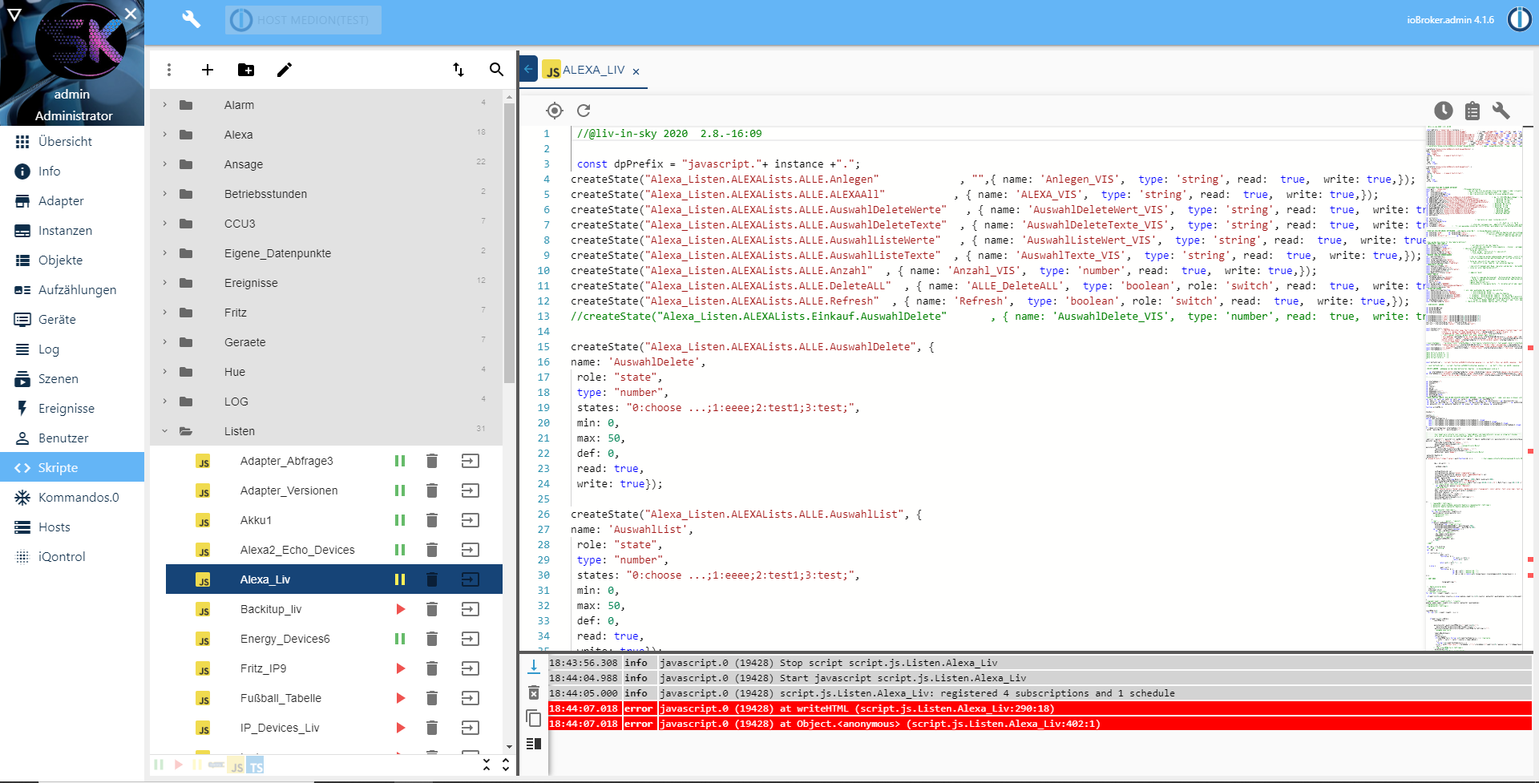Viewport: 1539px width, 783px height.
Task: Click the pencil edit icon
Action: tap(285, 70)
